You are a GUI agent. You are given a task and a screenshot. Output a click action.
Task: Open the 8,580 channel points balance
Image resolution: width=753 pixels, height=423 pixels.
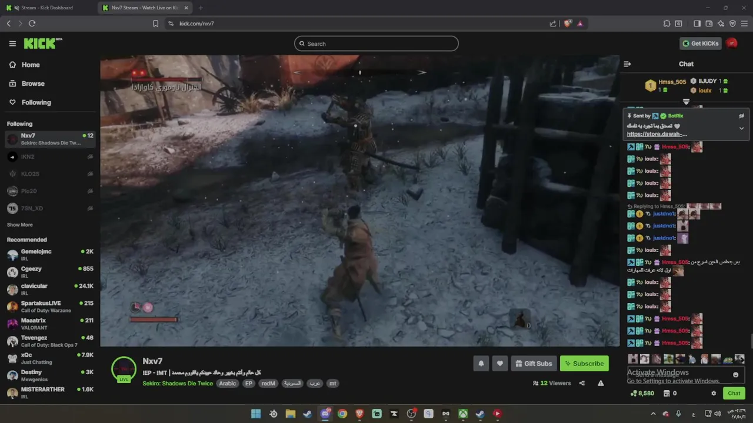click(x=642, y=394)
